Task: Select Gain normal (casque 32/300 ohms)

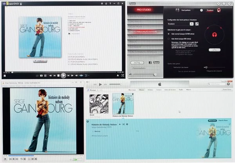Action: click(x=168, y=34)
